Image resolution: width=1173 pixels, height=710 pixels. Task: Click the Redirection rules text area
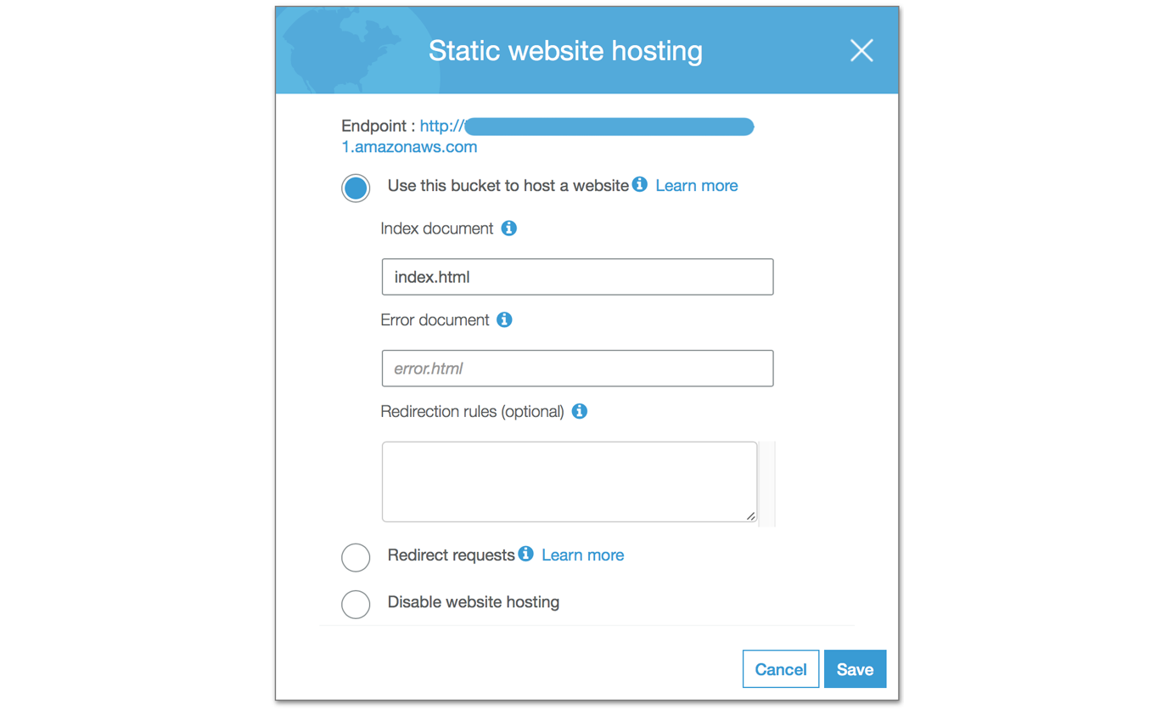569,480
